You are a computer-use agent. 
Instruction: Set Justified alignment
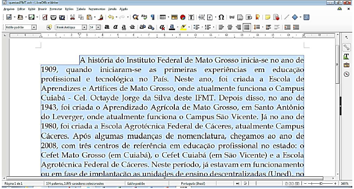coord(247,27)
